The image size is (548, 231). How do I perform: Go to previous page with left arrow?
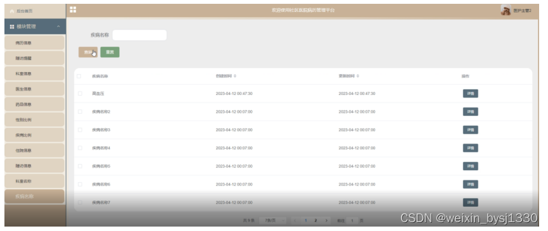point(295,220)
